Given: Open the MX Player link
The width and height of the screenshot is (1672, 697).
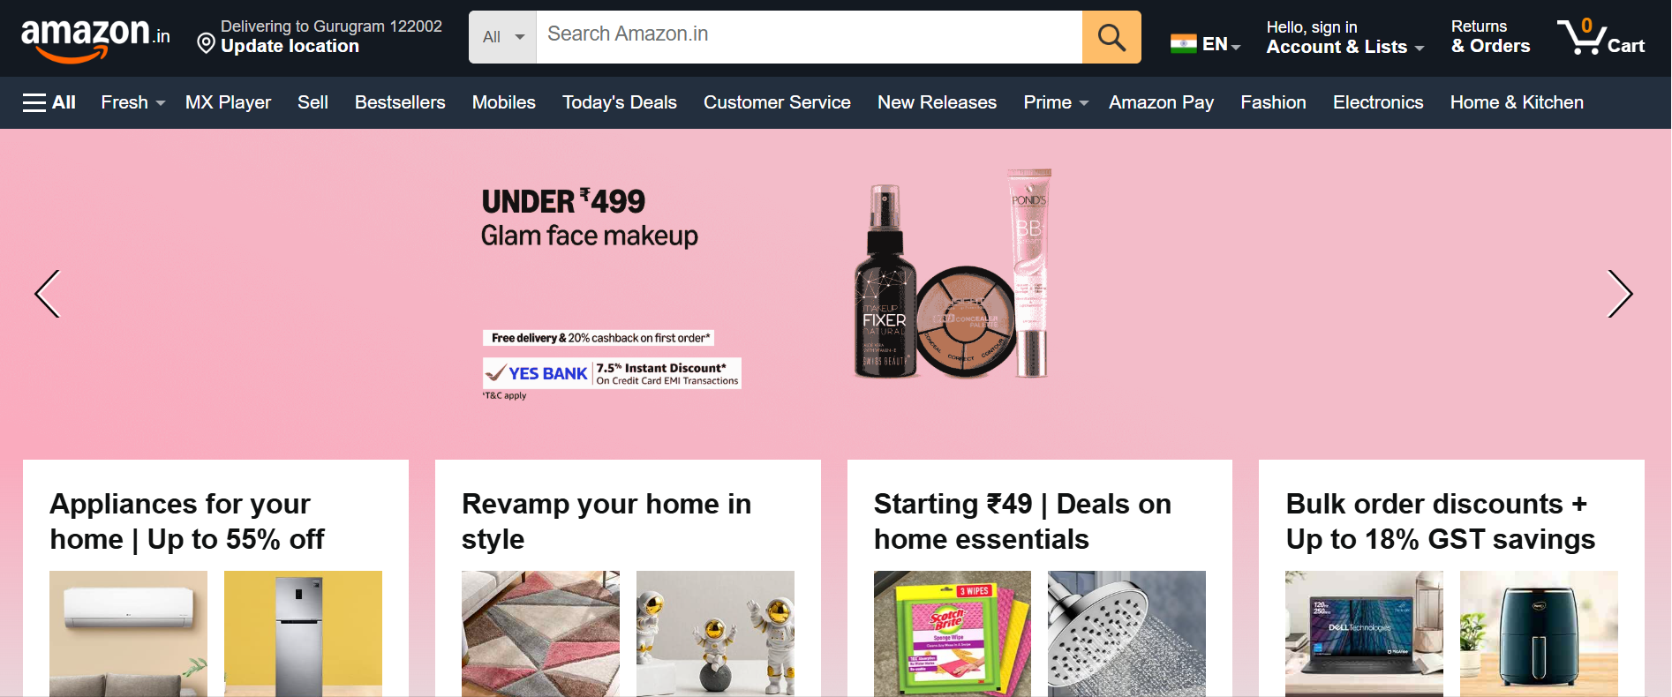Looking at the screenshot, I should 228,102.
